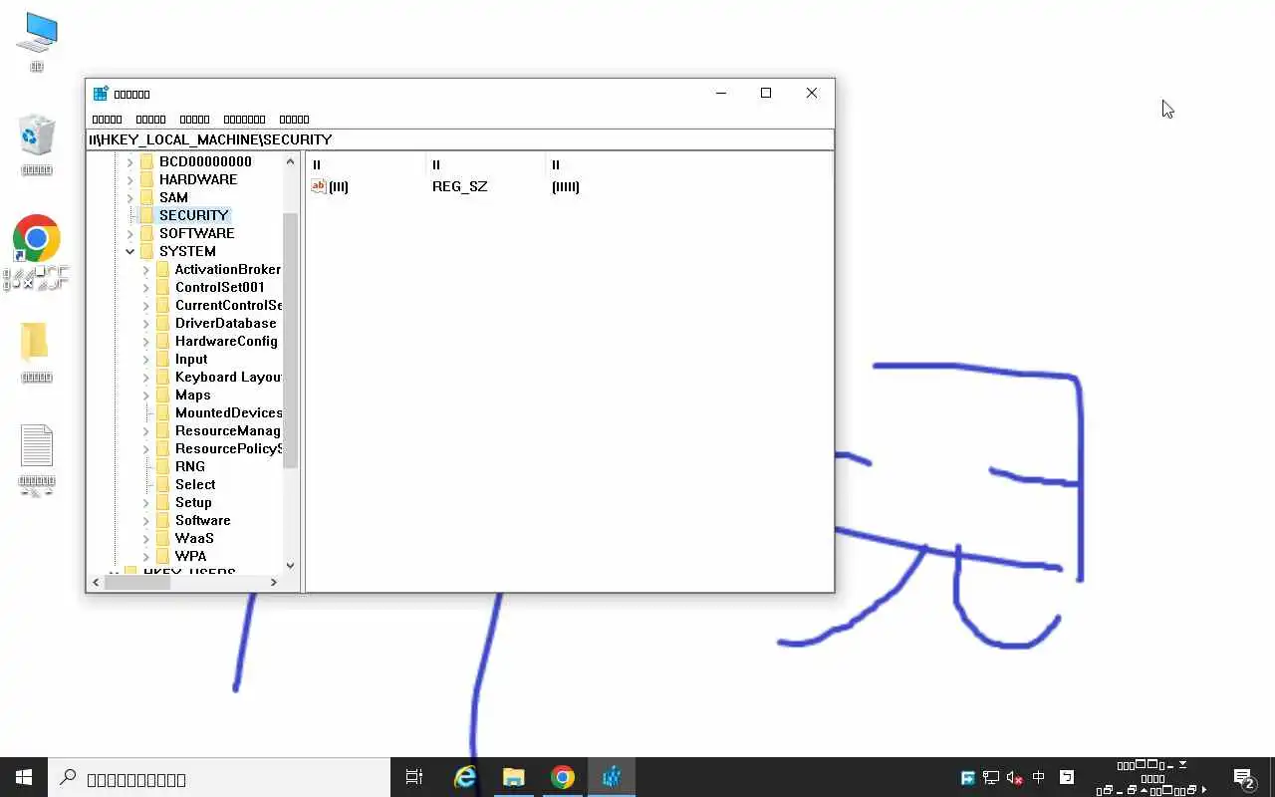The image size is (1275, 797).
Task: Expand the Input subkey
Action: (x=145, y=359)
